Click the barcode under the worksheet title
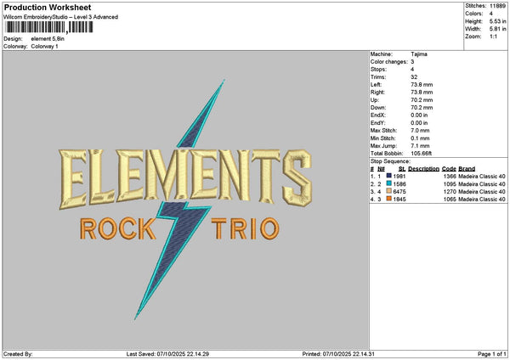Image resolution: width=510 pixels, height=360 pixels. click(x=49, y=27)
